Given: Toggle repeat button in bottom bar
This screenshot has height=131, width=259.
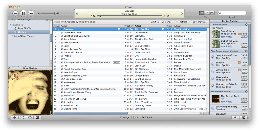Looking at the screenshot, I should 30,117.
